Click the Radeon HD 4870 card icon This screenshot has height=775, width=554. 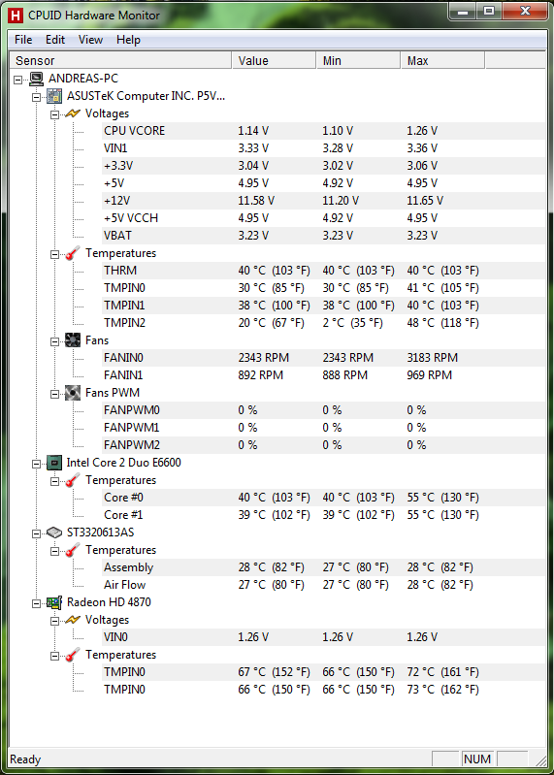(x=54, y=602)
